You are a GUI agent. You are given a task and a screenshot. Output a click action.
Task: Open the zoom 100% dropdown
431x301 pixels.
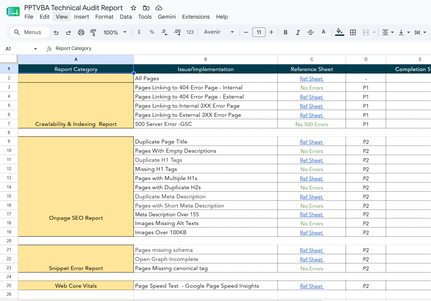(115, 32)
